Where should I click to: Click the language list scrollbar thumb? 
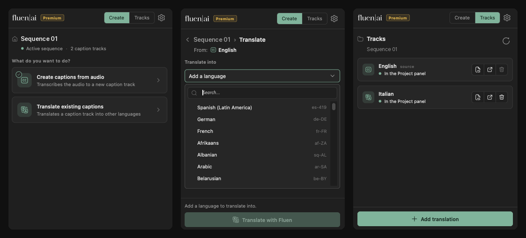334,106
